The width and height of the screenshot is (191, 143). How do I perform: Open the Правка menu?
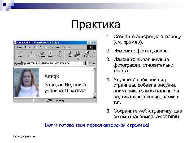(x=28, y=47)
